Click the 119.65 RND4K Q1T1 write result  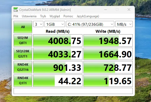click(108, 81)
